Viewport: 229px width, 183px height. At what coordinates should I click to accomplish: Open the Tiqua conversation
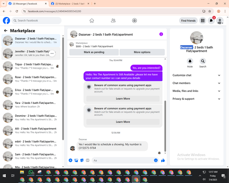[x=31, y=66]
